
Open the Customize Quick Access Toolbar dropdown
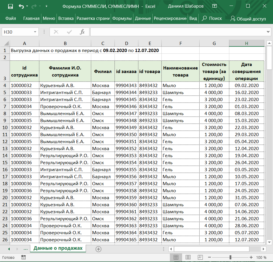[46, 6]
